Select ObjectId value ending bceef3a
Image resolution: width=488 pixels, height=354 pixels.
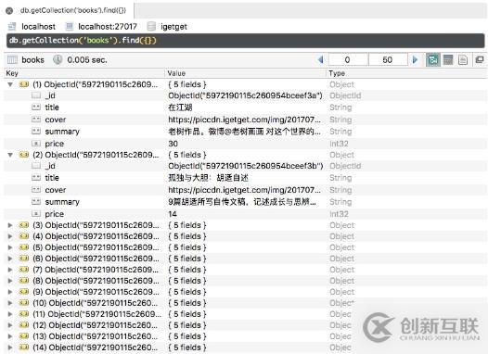(x=246, y=95)
